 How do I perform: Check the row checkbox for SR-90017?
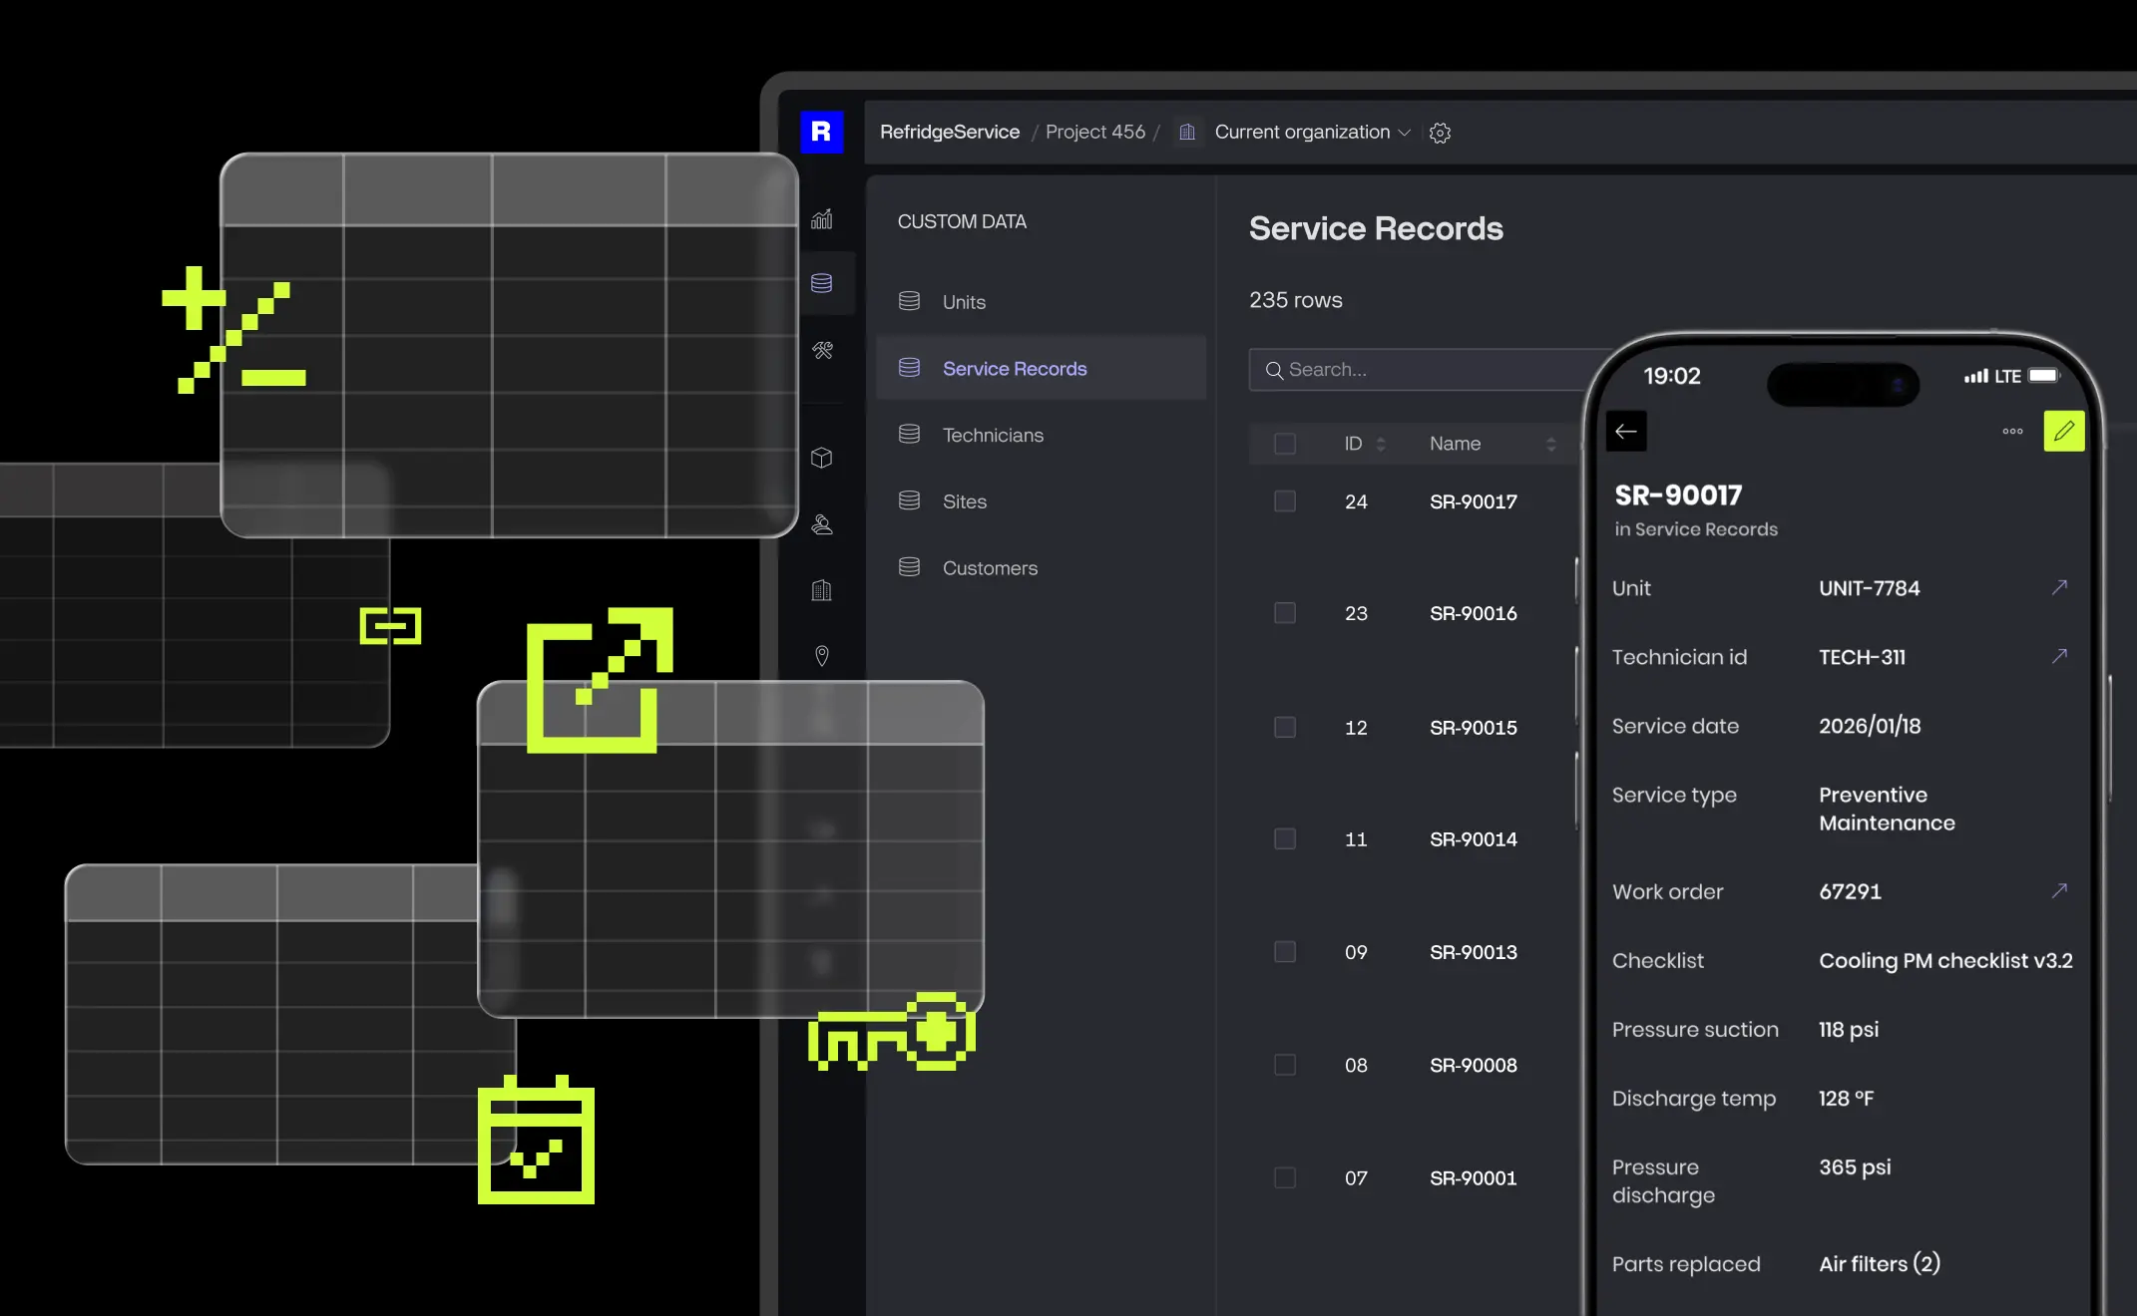(1284, 501)
